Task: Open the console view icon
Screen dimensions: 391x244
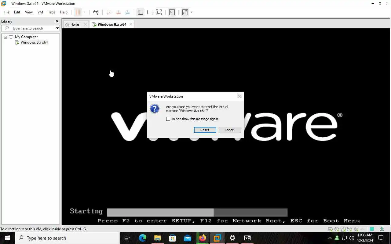Action: pyautogui.click(x=172, y=12)
